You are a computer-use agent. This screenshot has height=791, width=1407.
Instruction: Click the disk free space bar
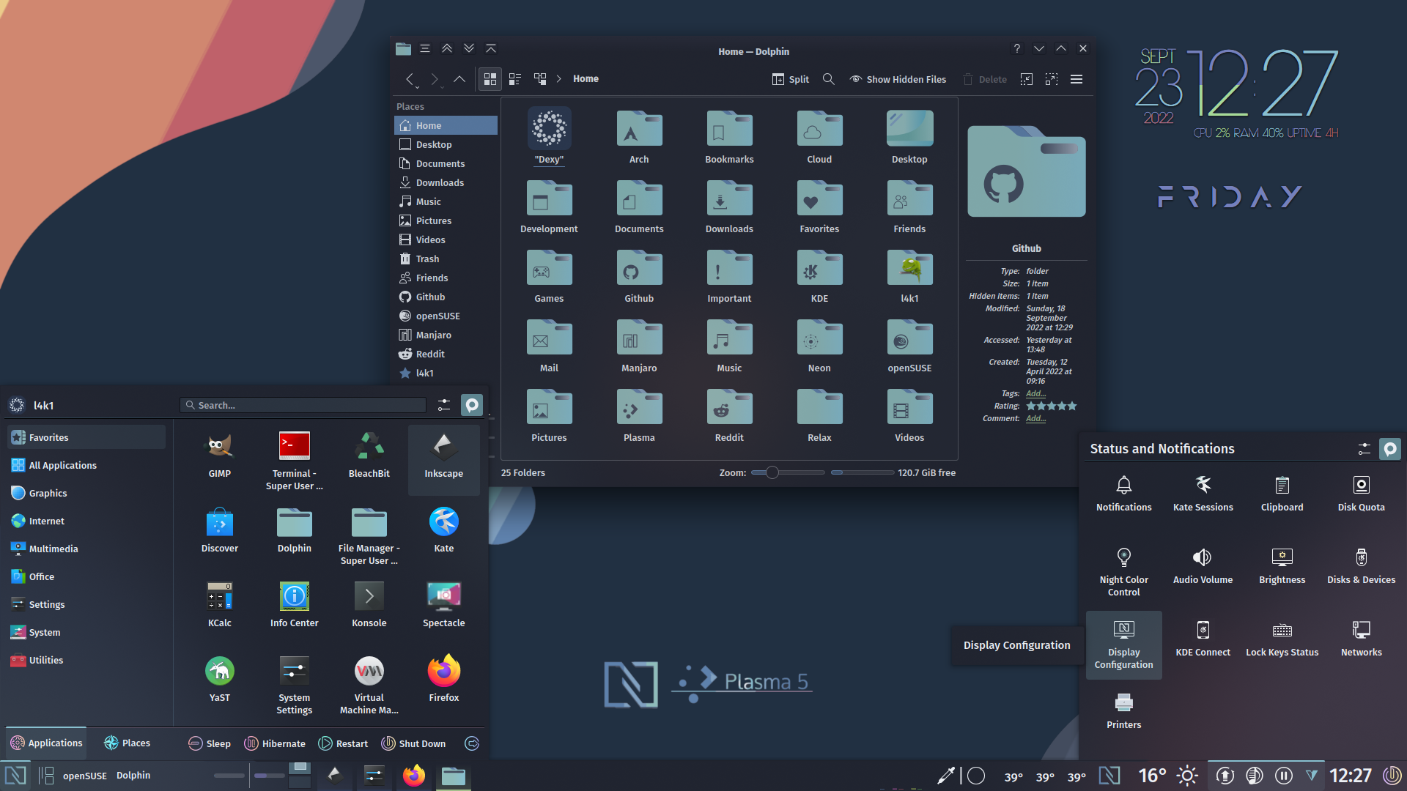(x=863, y=472)
